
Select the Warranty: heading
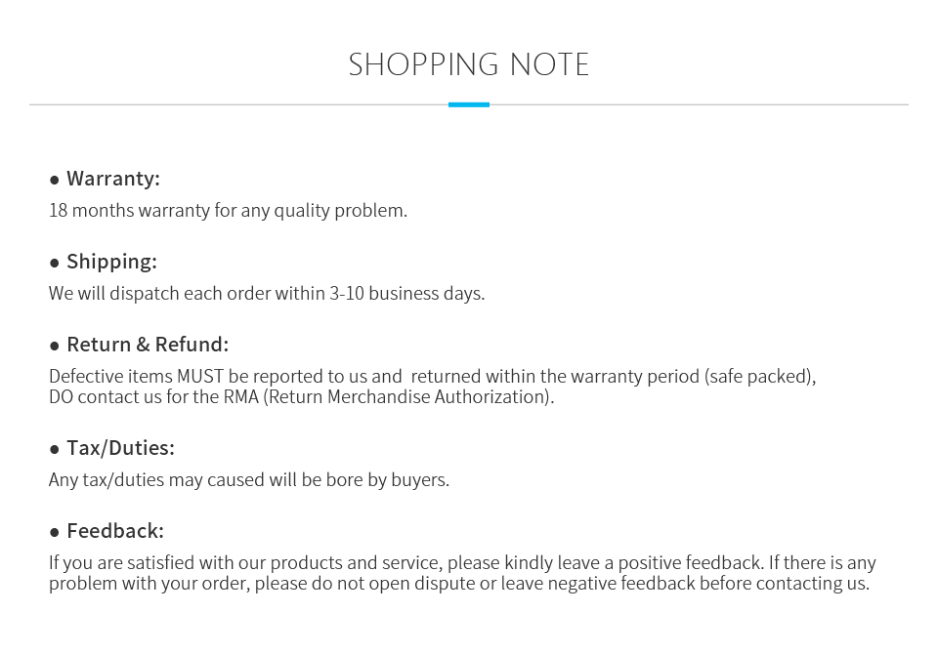click(113, 179)
